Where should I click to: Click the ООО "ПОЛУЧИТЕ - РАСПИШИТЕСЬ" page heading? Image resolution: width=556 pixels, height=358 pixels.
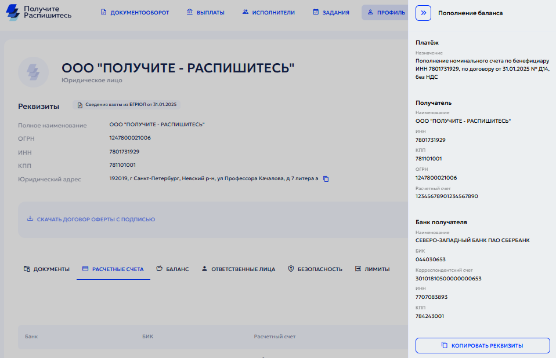(x=178, y=68)
